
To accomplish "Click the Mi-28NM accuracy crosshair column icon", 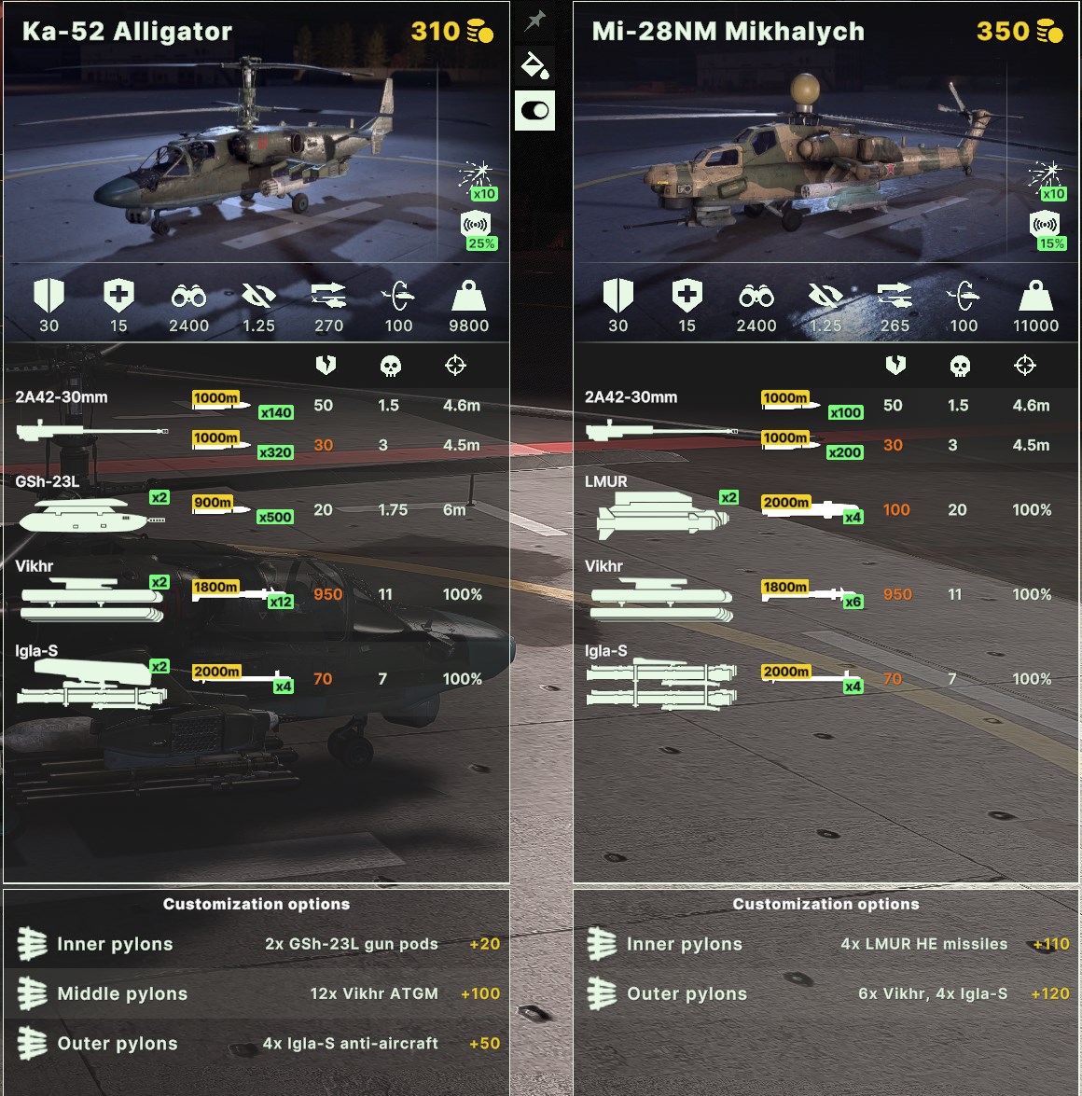I will (1025, 365).
